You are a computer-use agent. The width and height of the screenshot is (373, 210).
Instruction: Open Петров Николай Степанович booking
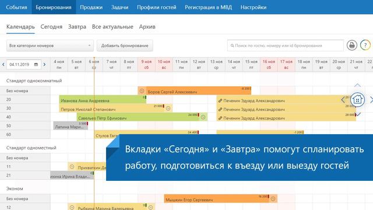point(115,108)
